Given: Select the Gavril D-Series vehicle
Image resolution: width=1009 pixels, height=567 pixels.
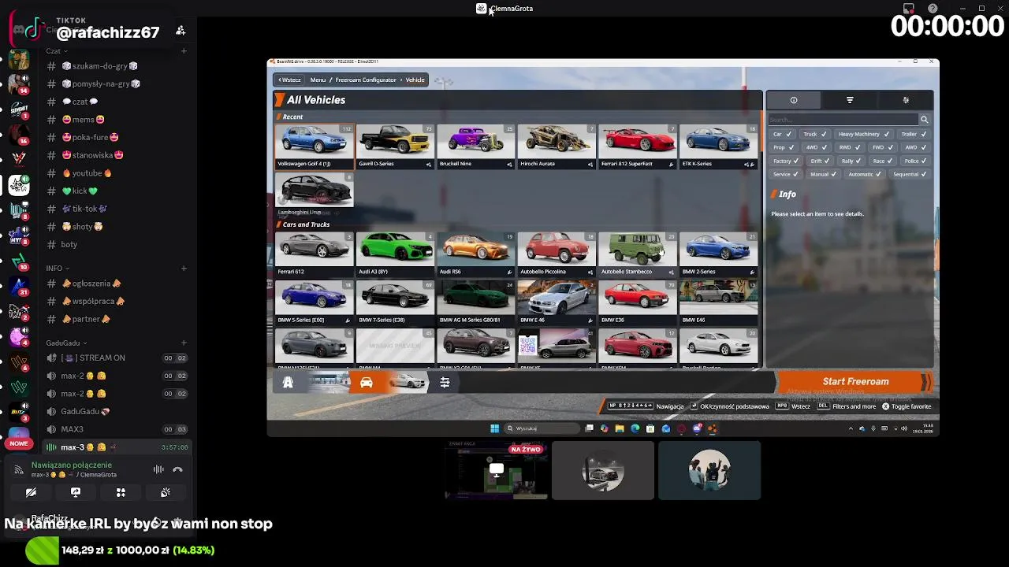Looking at the screenshot, I should click(x=395, y=146).
